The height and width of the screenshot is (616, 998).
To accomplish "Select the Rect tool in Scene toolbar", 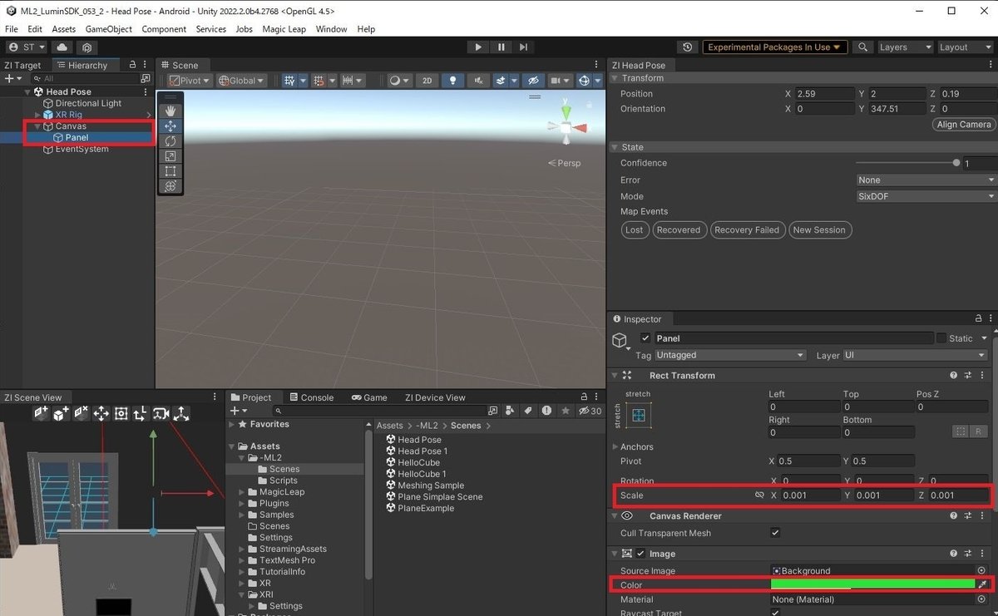I will point(170,171).
